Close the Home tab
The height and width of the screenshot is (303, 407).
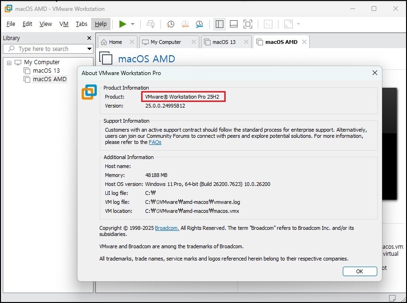click(132, 42)
